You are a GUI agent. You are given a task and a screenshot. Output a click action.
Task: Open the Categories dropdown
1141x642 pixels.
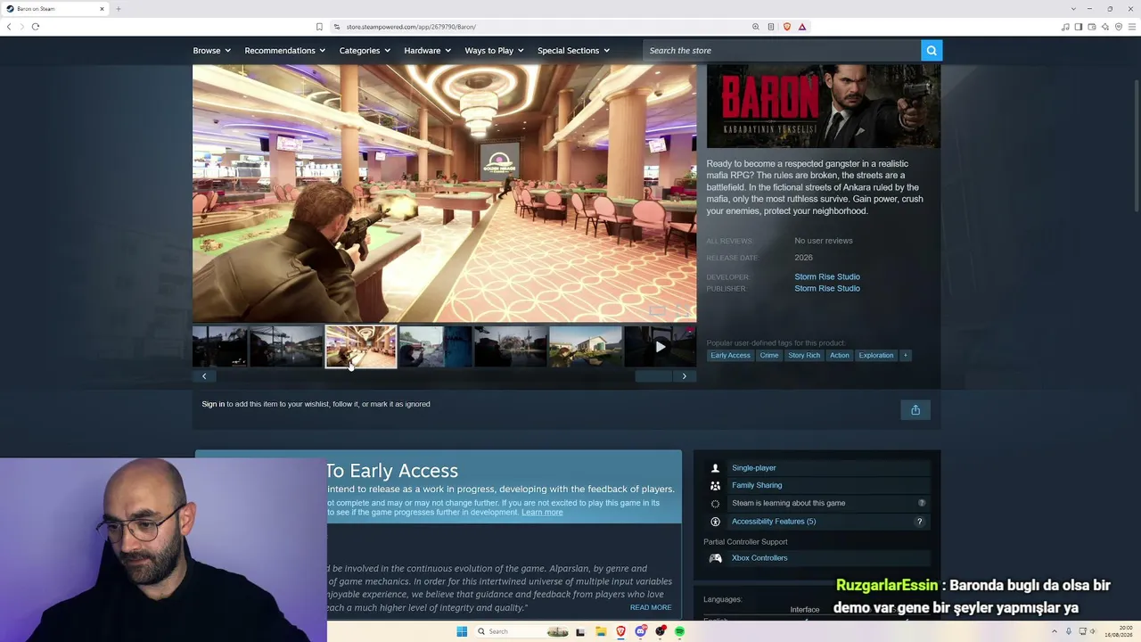(365, 51)
